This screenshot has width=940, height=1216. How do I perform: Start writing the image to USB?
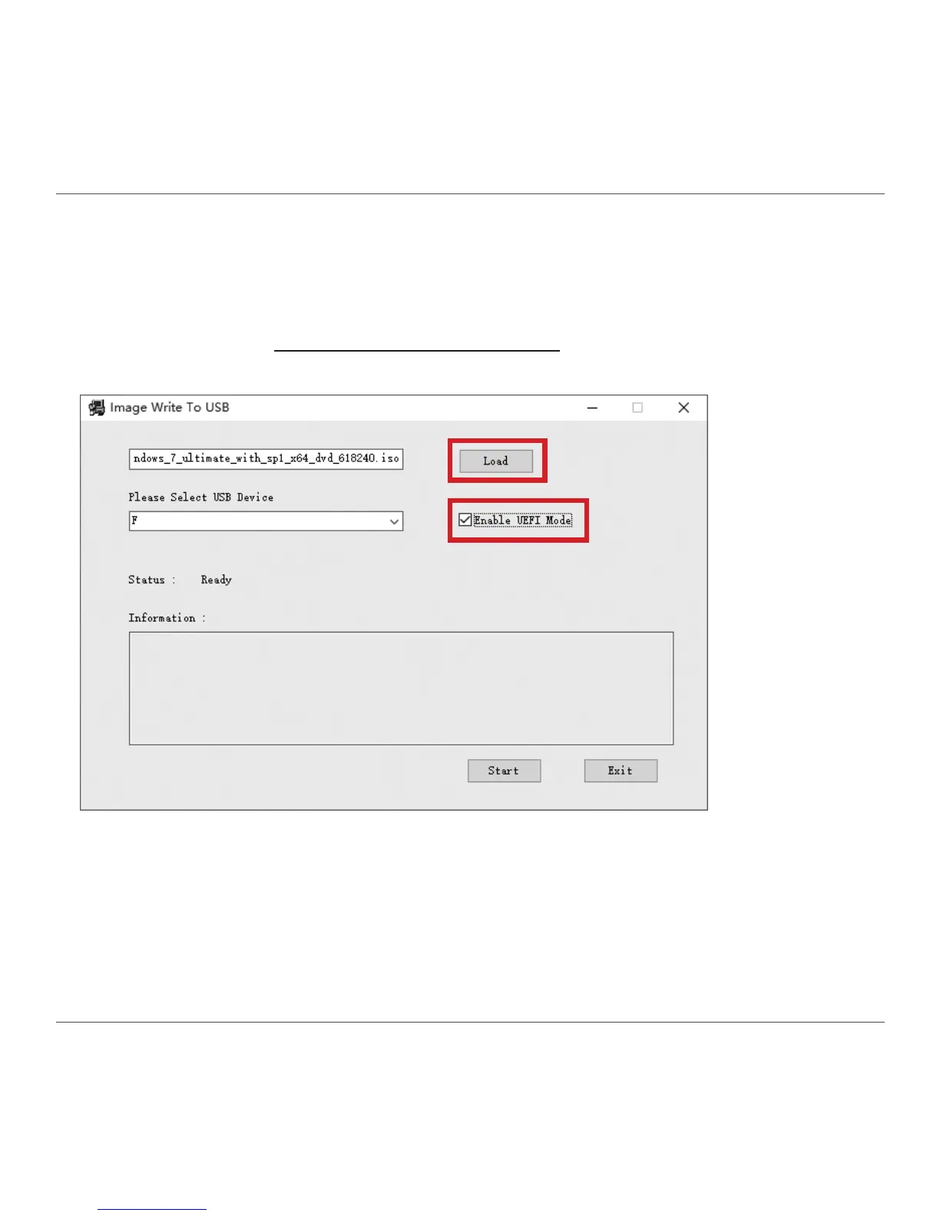click(504, 771)
